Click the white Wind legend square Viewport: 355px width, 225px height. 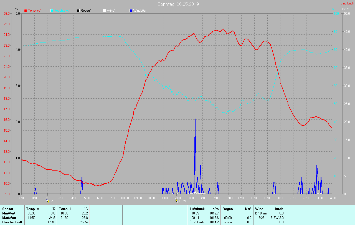click(x=105, y=11)
